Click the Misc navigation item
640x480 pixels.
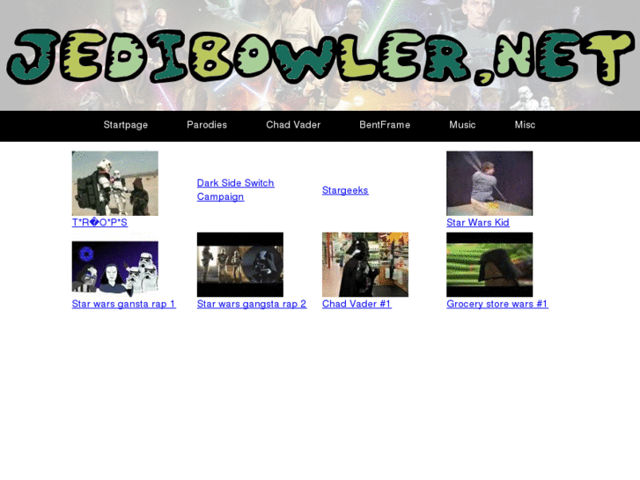(x=525, y=125)
